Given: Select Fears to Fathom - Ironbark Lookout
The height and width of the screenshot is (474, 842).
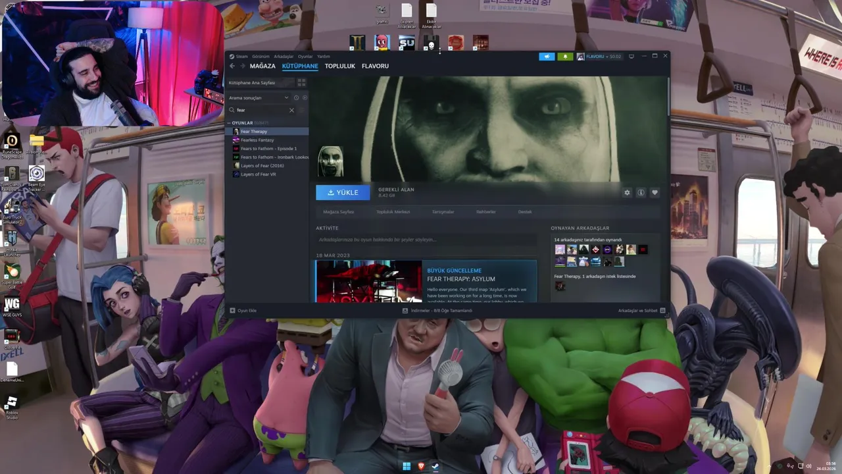Looking at the screenshot, I should (266, 157).
